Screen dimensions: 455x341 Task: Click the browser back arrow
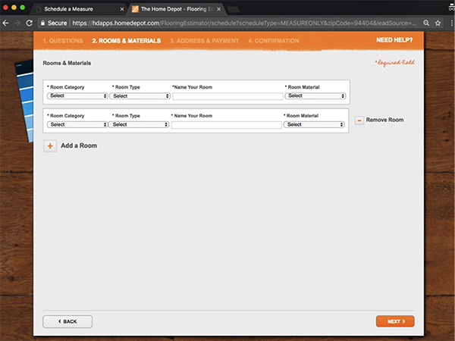tap(5, 23)
